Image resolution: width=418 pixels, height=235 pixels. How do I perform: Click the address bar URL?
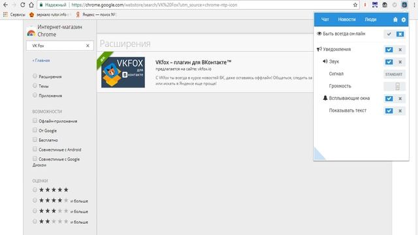pos(154,5)
